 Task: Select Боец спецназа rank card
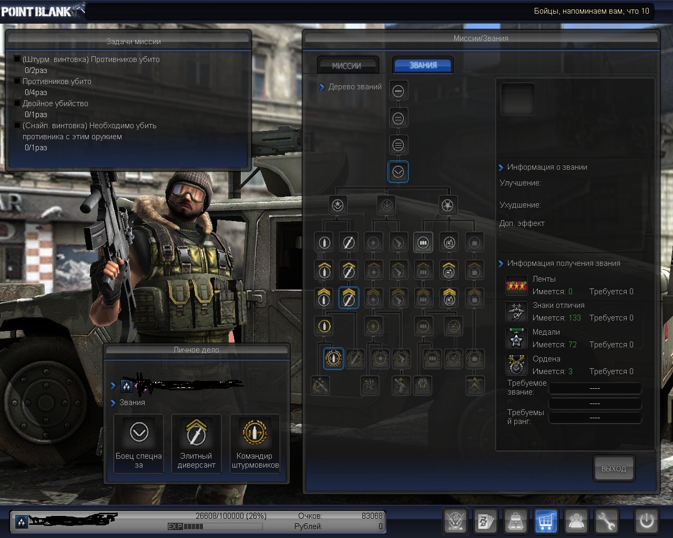pyautogui.click(x=139, y=443)
